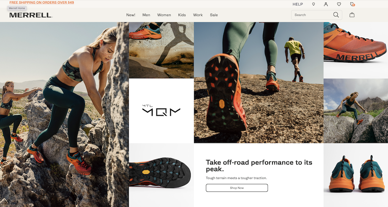Click the store locator pin icon
This screenshot has height=207, width=388.
coord(313,4)
